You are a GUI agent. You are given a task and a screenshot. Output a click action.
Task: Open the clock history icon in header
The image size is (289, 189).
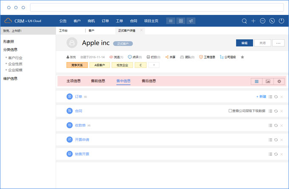coord(272,21)
